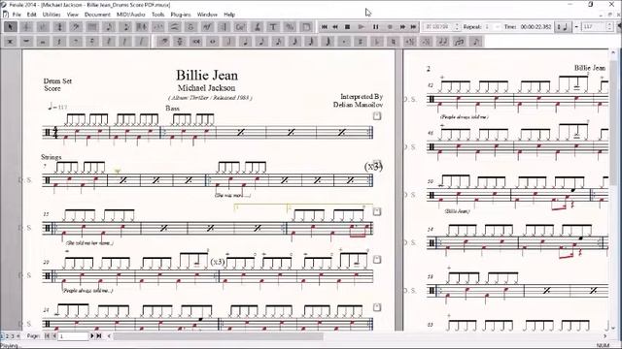Select the half step down tool
This screenshot has height=349, width=622.
426,41
